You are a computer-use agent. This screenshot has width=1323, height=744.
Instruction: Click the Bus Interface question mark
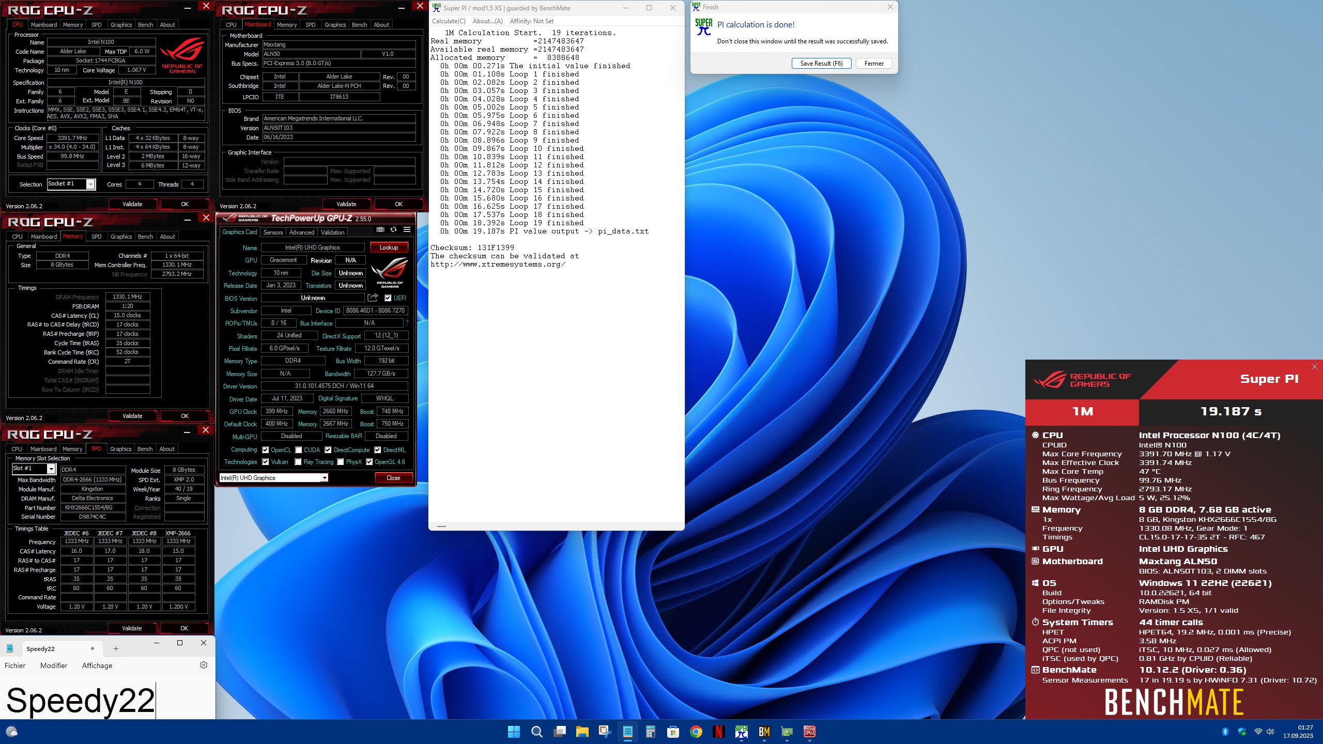[x=407, y=323]
